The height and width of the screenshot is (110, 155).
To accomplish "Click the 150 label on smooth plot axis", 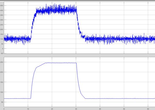I will pos(2,82).
